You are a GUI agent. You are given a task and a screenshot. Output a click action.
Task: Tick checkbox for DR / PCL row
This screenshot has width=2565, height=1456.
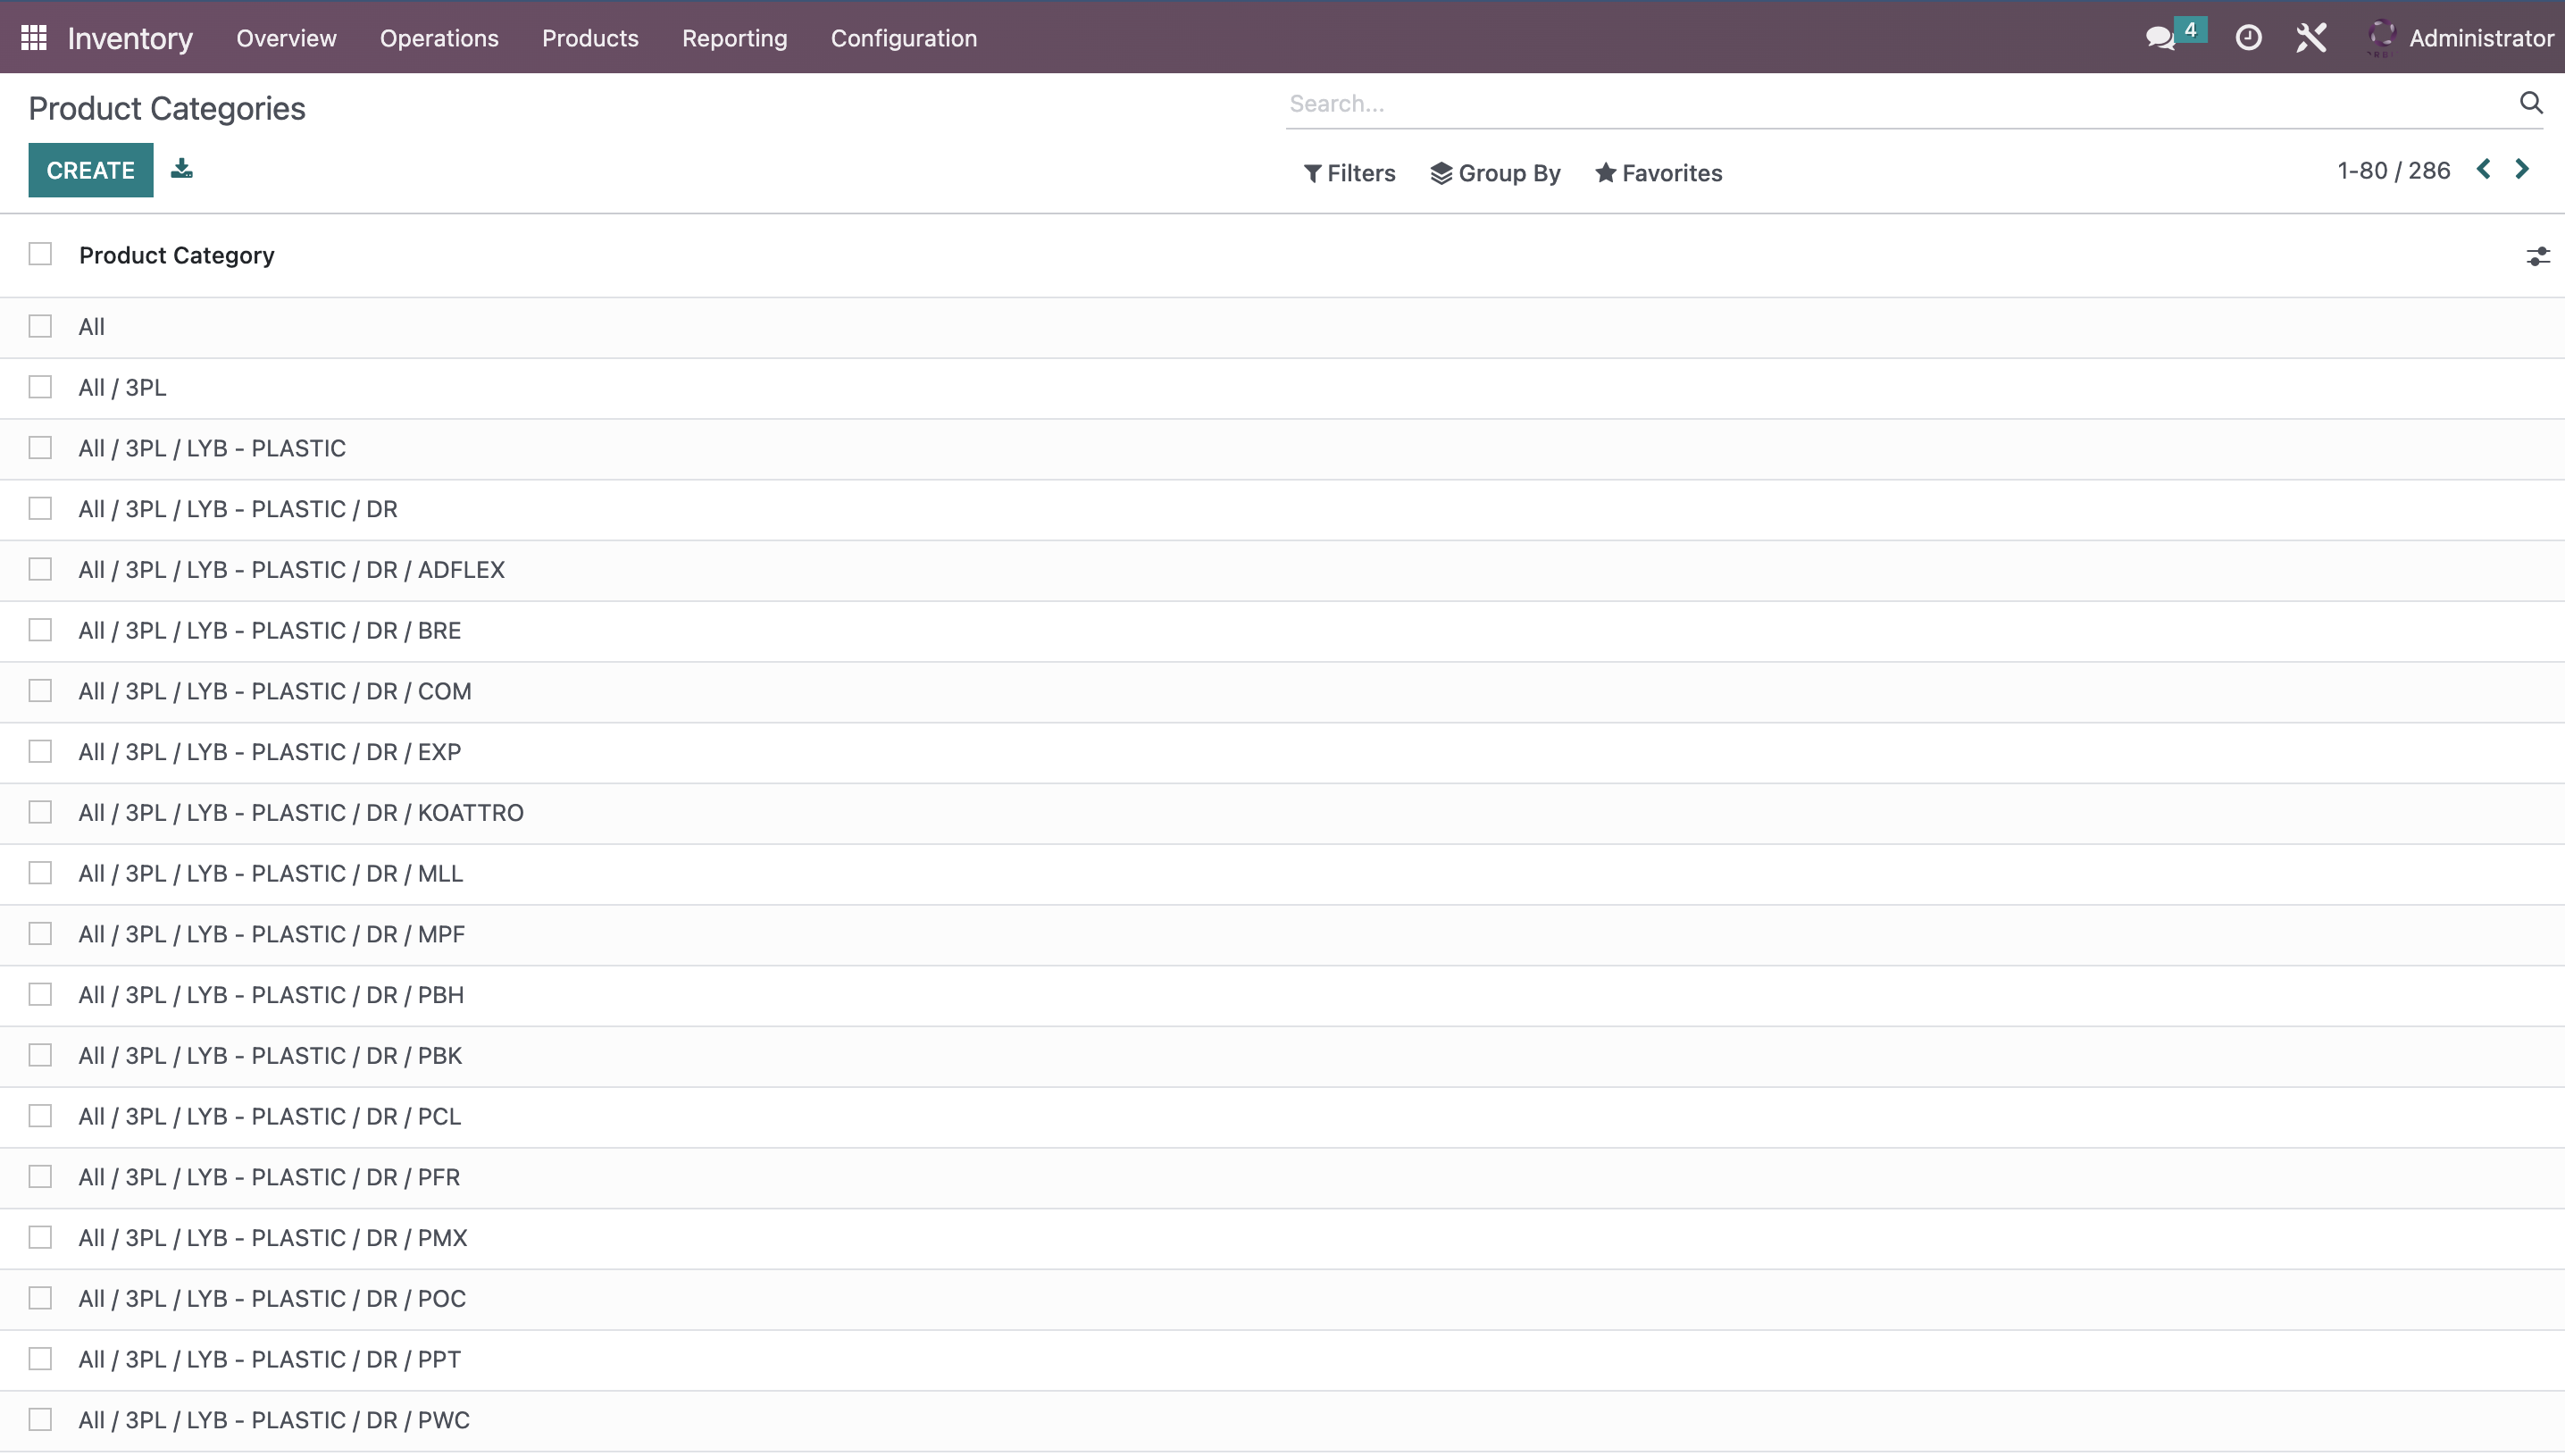click(40, 1116)
